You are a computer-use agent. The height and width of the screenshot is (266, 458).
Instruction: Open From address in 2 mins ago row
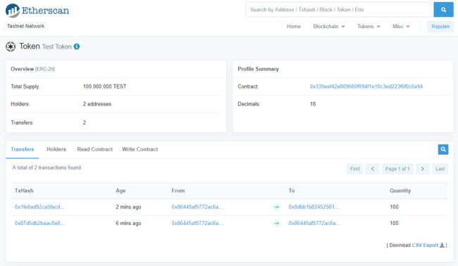pyautogui.click(x=197, y=207)
